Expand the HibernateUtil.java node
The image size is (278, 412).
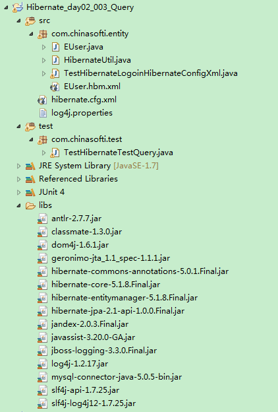coord(43,61)
